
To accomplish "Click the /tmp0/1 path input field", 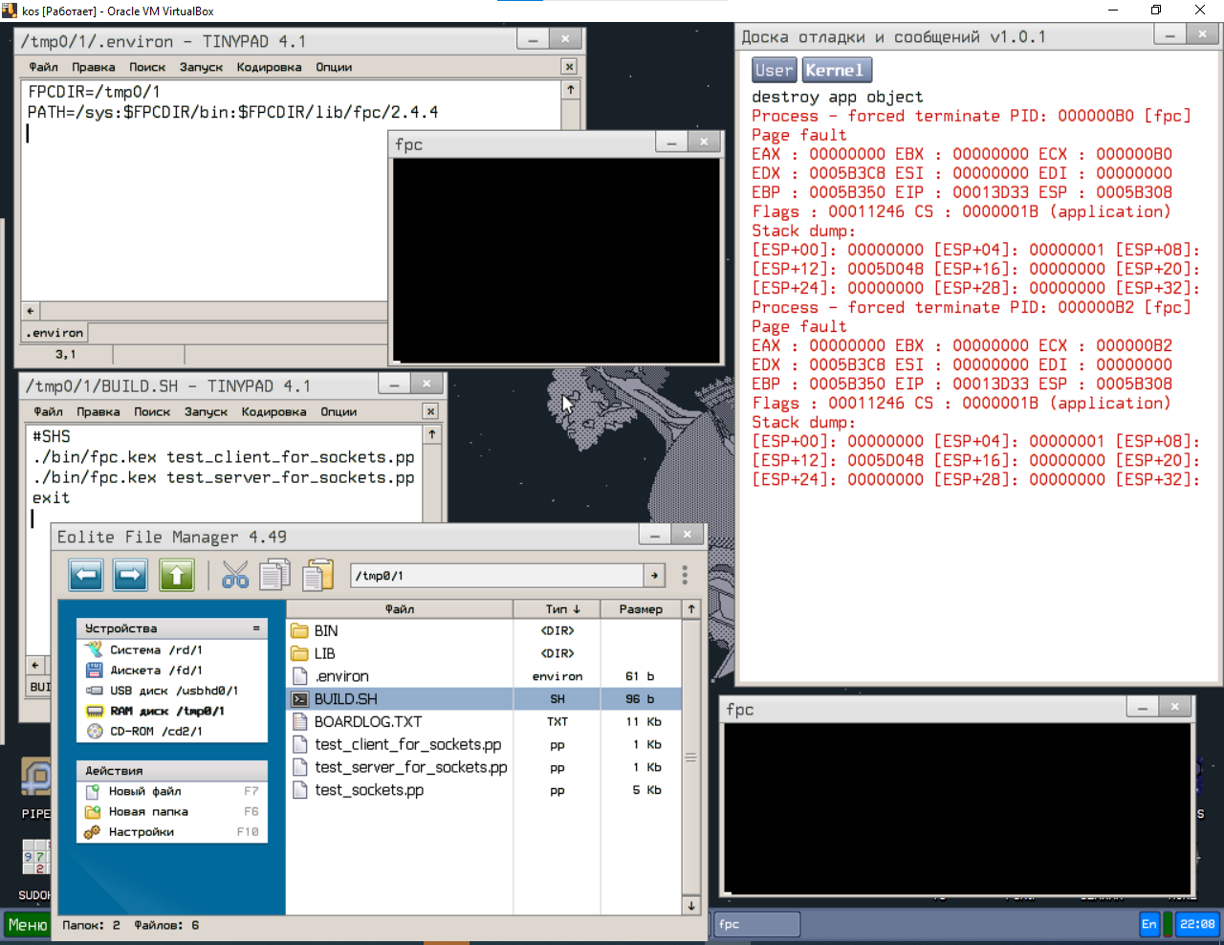I will pyautogui.click(x=496, y=576).
